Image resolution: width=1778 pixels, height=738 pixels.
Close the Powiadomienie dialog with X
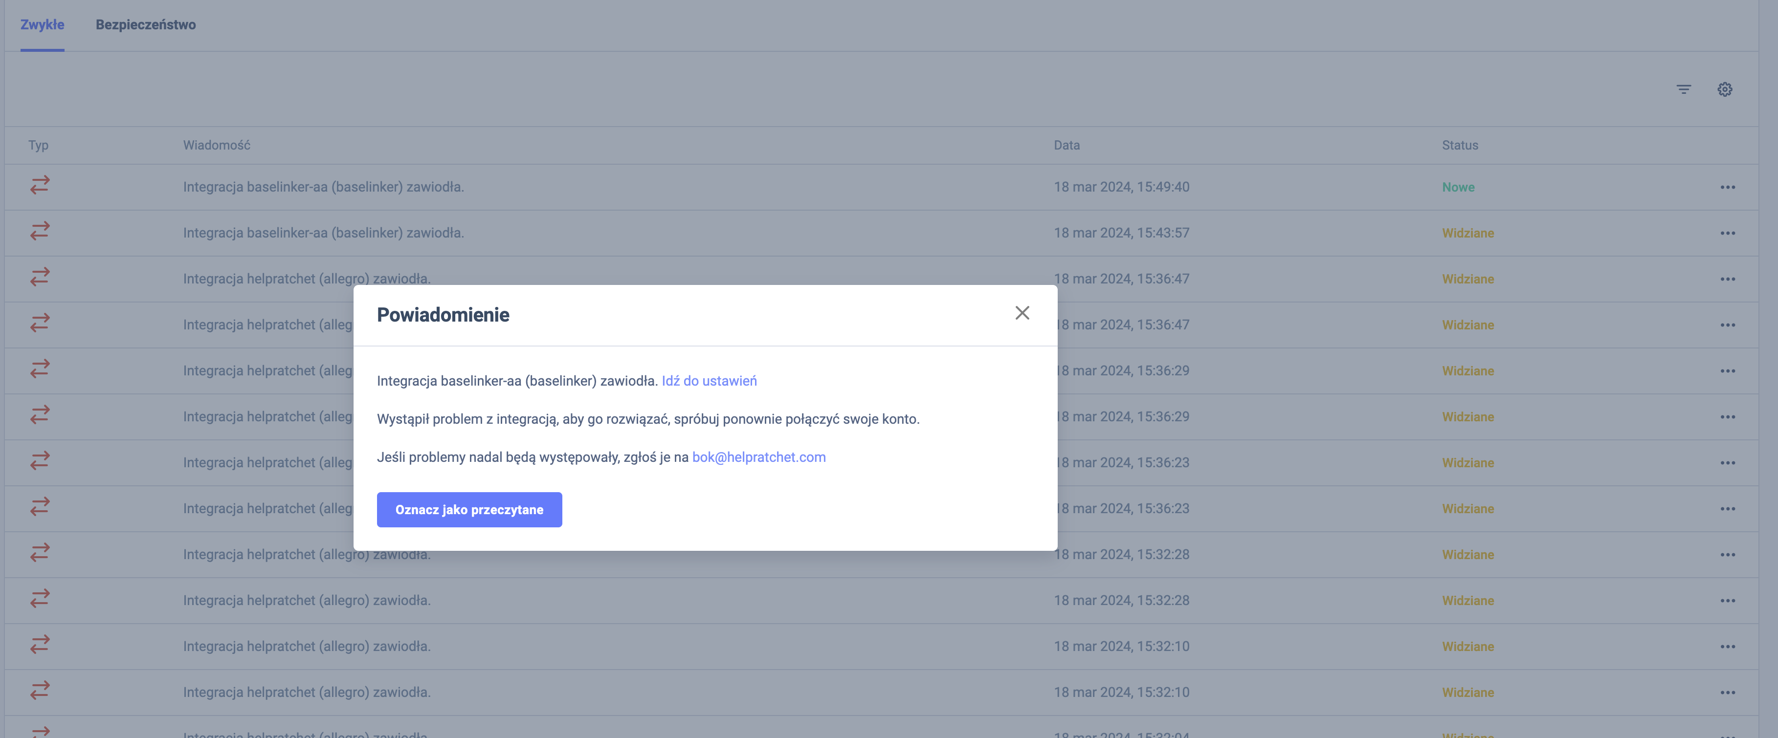click(x=1022, y=313)
